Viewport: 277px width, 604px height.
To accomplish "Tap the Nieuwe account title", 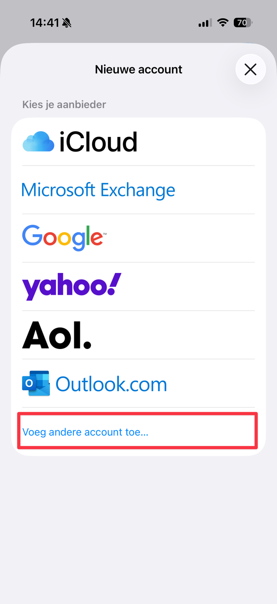I will (138, 69).
